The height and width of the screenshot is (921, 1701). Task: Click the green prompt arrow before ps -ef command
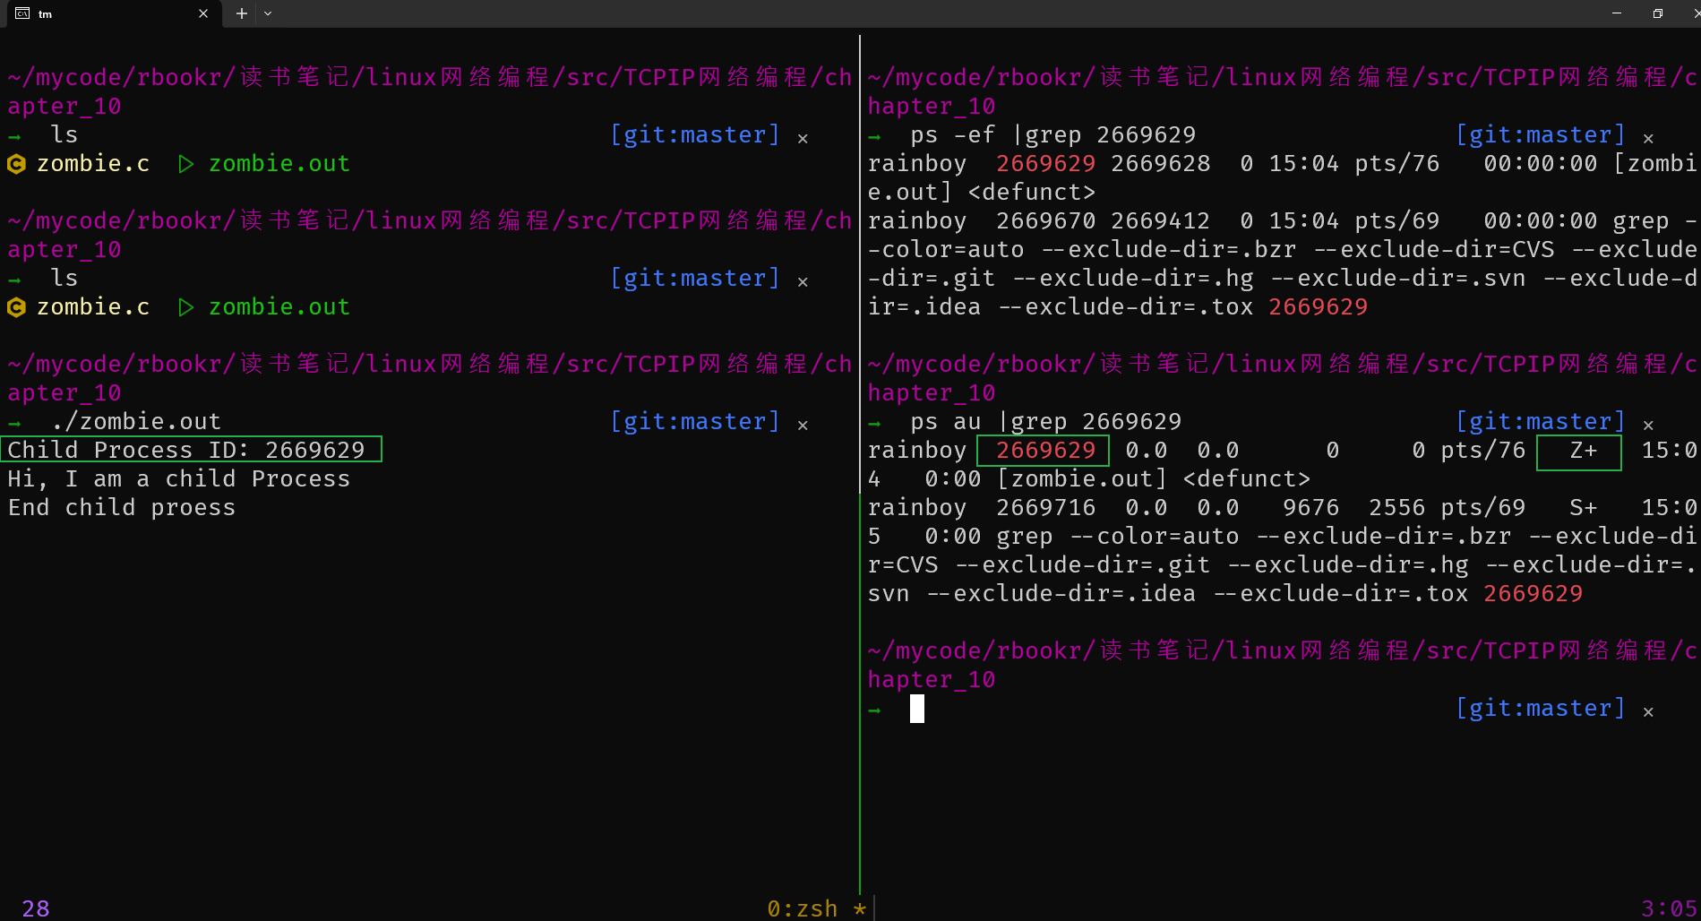[x=874, y=136]
